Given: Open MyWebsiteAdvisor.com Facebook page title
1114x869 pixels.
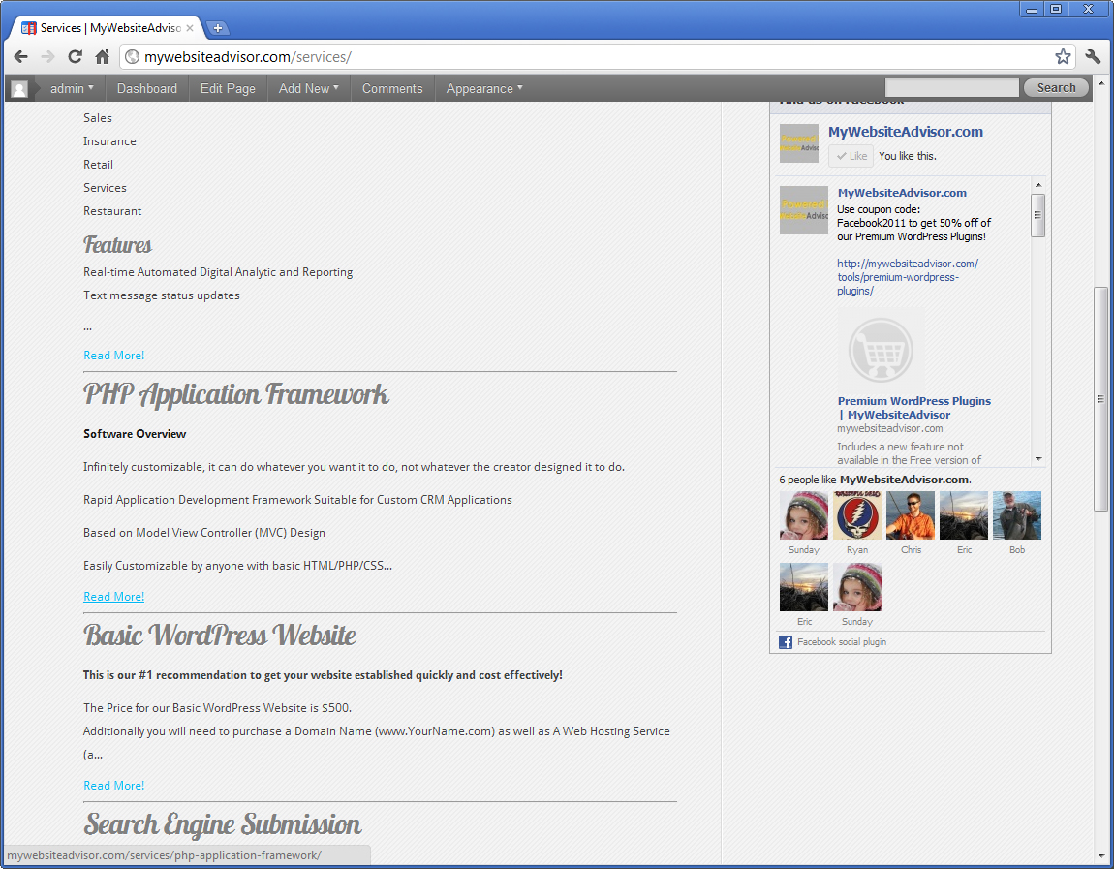Looking at the screenshot, I should 905,132.
